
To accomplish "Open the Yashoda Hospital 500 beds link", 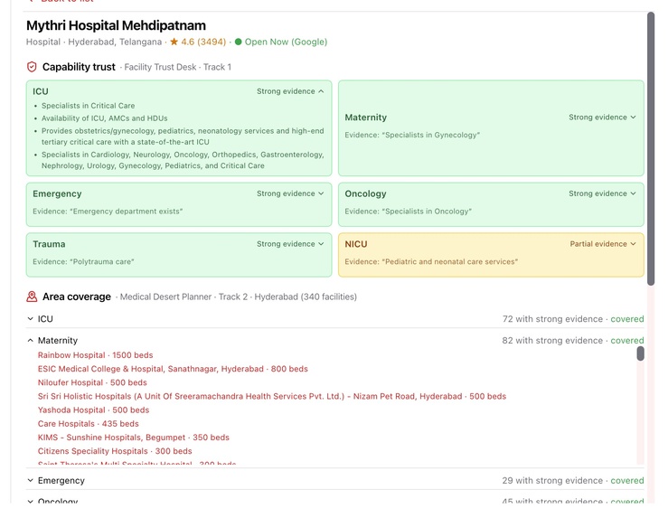I will (93, 410).
